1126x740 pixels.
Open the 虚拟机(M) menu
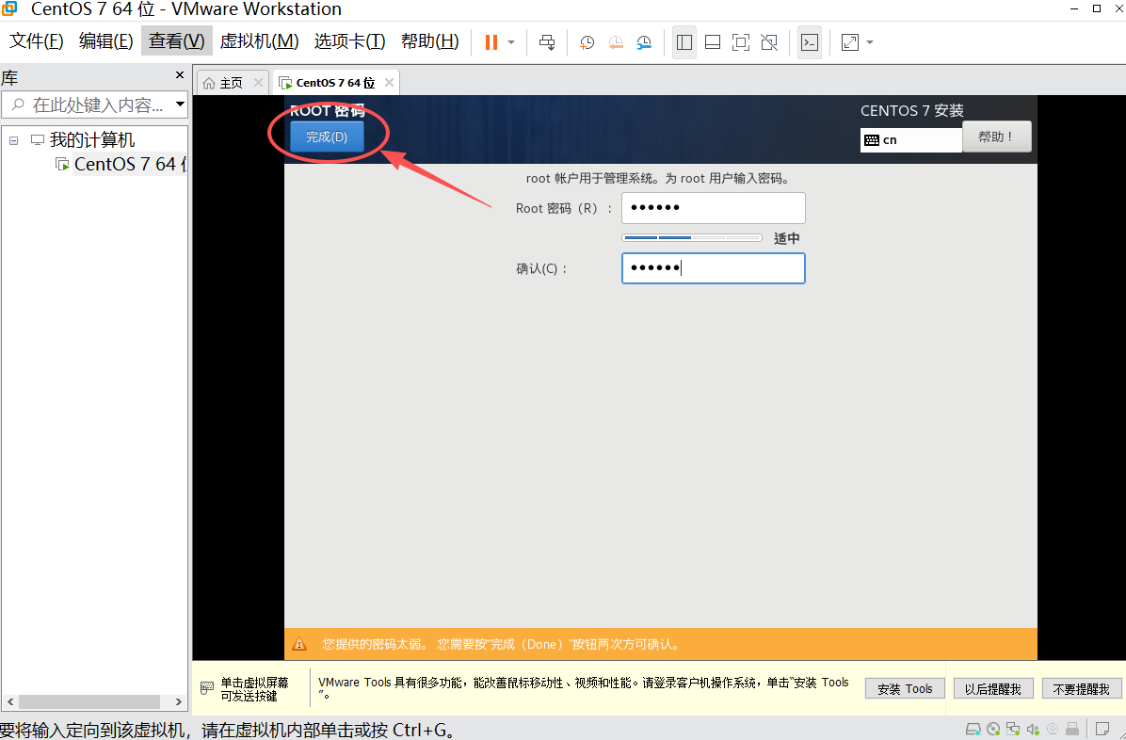(259, 40)
